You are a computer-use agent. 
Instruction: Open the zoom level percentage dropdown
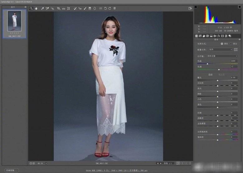click(x=46, y=163)
